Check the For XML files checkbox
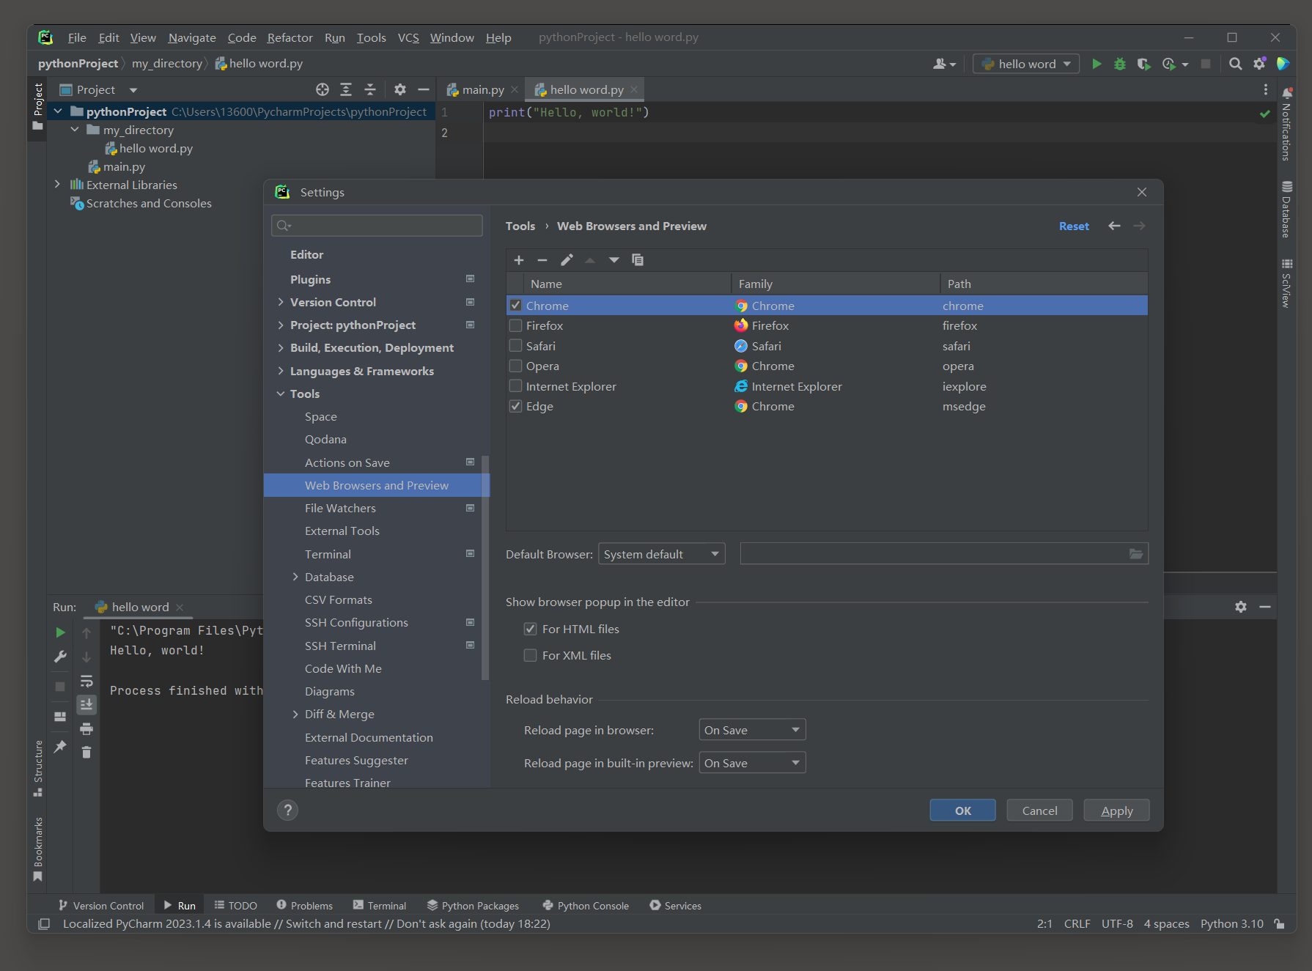This screenshot has height=971, width=1312. tap(531, 655)
